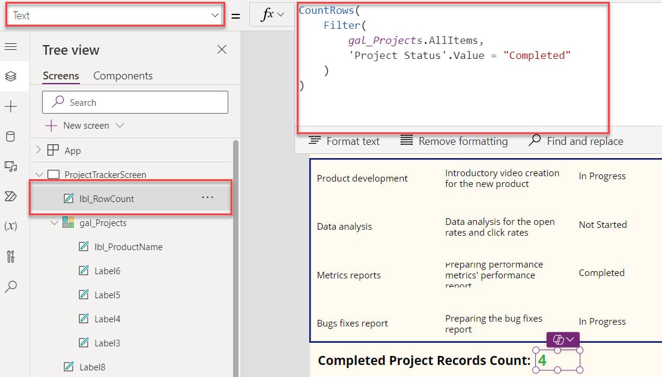Collapse the gal_Projects gallery node

point(54,222)
